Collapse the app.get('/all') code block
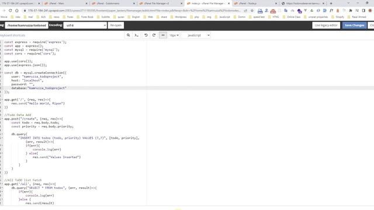The height and width of the screenshot is (210, 374). click(x=2, y=184)
